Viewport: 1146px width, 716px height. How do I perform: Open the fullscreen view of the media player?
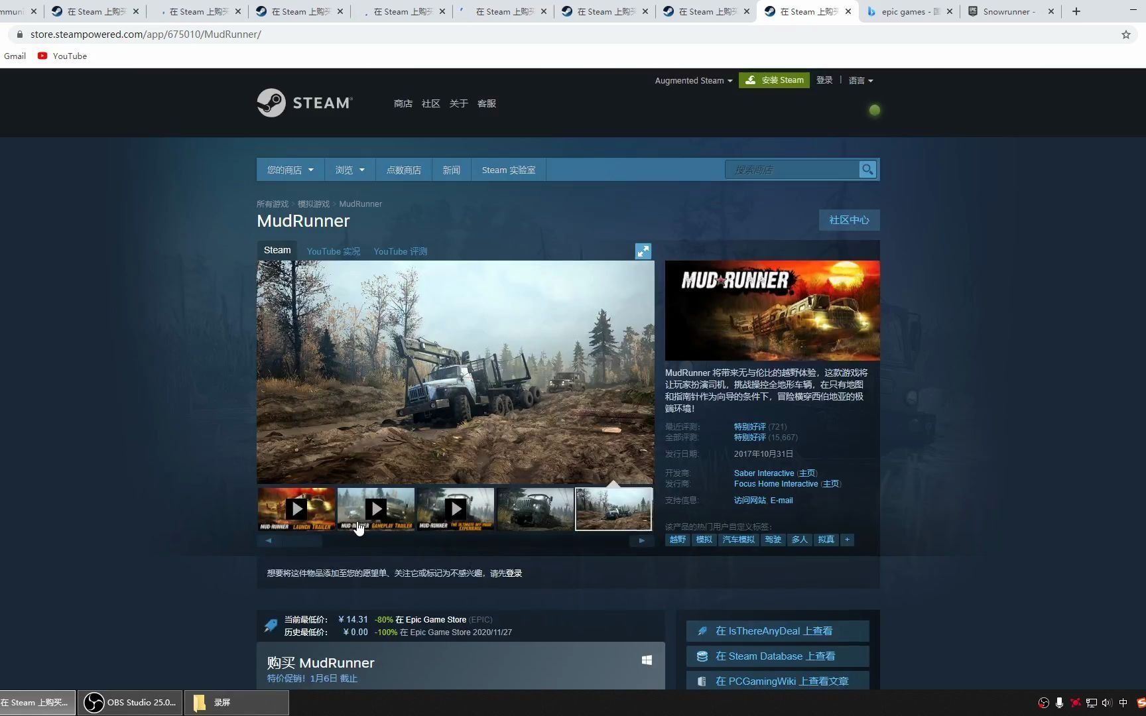pos(642,251)
